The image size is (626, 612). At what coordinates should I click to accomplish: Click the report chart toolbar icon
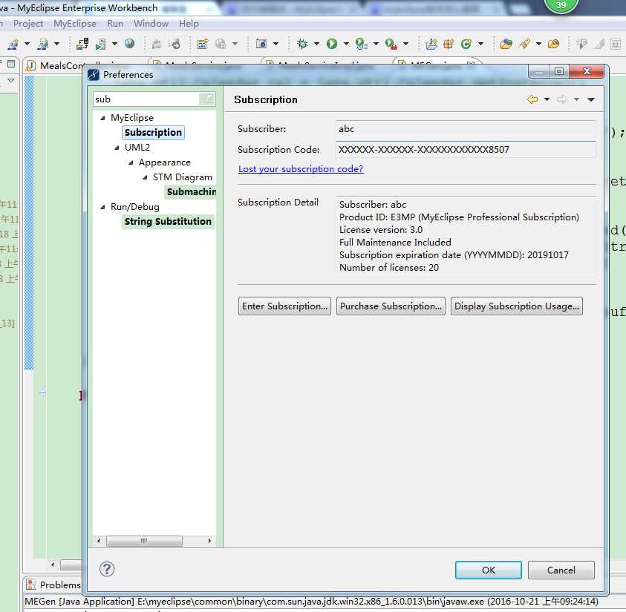pos(203,44)
